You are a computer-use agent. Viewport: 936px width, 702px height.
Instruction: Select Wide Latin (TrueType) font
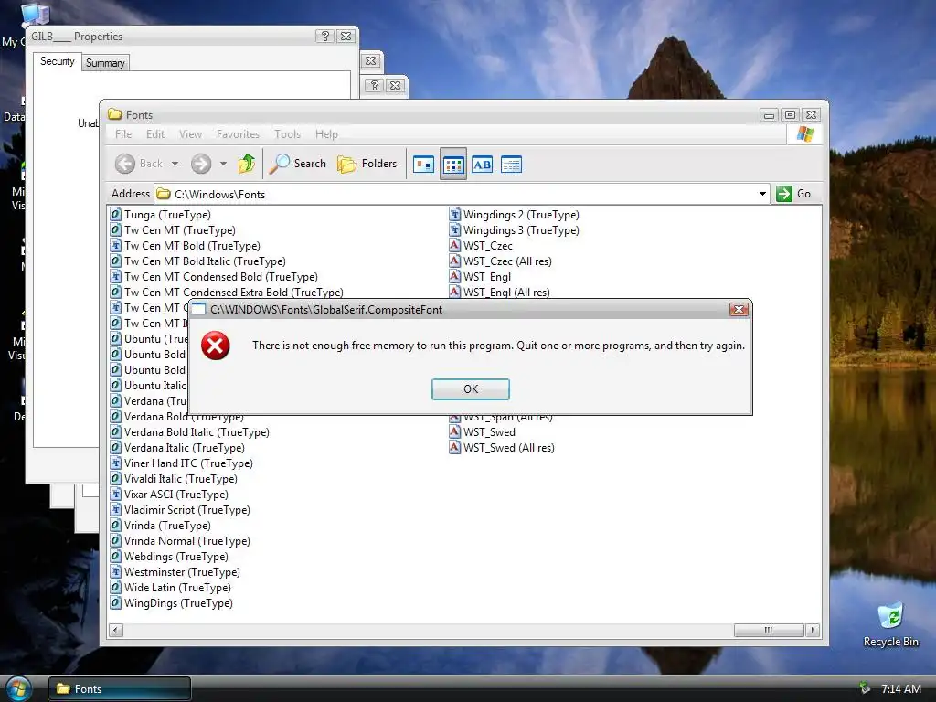tap(171, 588)
